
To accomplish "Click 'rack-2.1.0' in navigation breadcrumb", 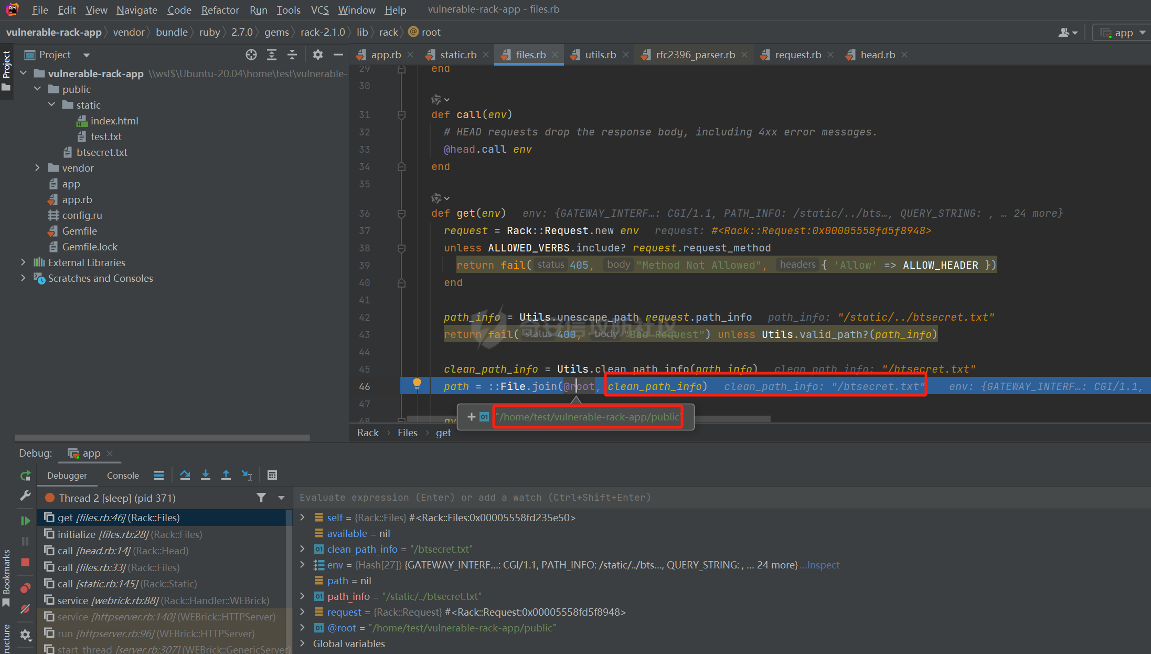I will (x=323, y=32).
